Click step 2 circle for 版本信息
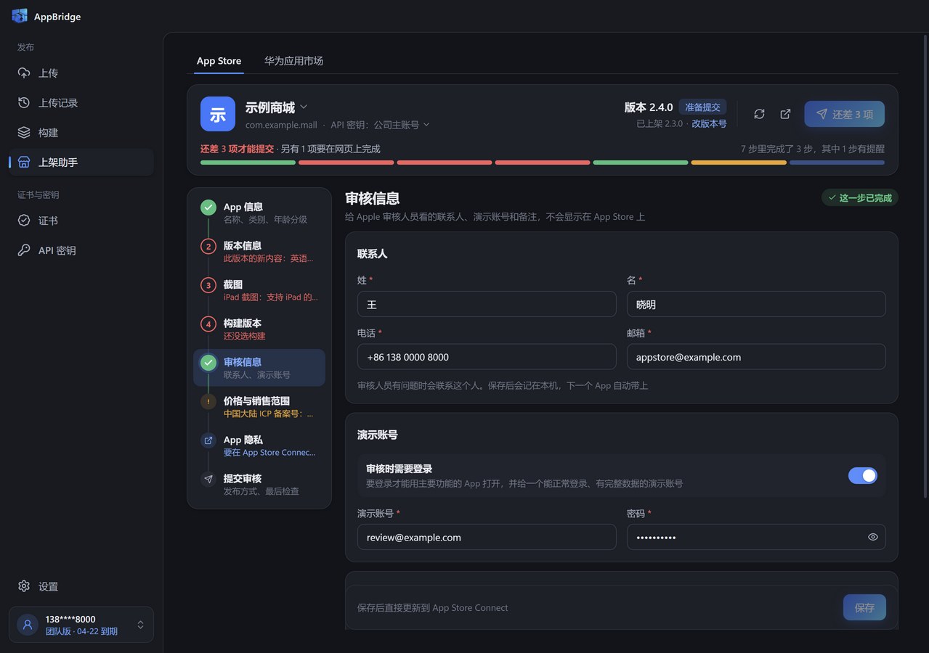 208,246
